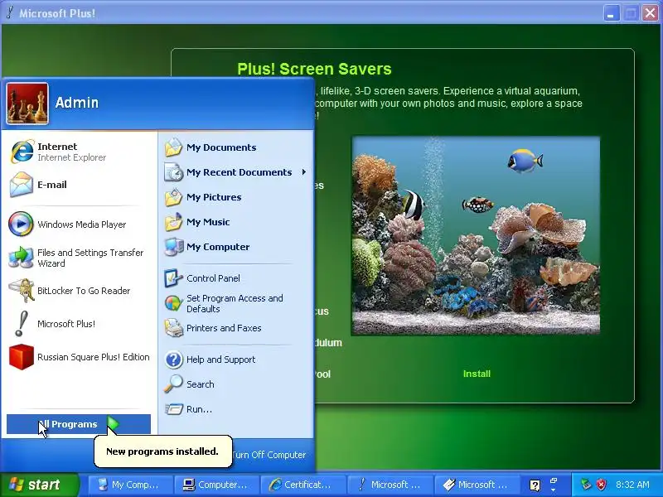The height and width of the screenshot is (497, 663).
Task: Switch to Certificat... taskbar button
Action: [302, 485]
